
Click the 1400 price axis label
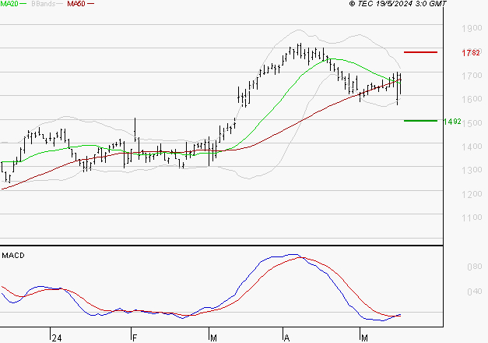(472, 147)
